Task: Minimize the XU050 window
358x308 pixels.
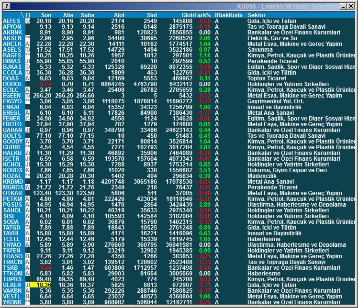Action: point(343,6)
